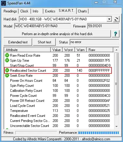Switch to the Charts tab
The image size is (123, 142).
click(x=82, y=11)
